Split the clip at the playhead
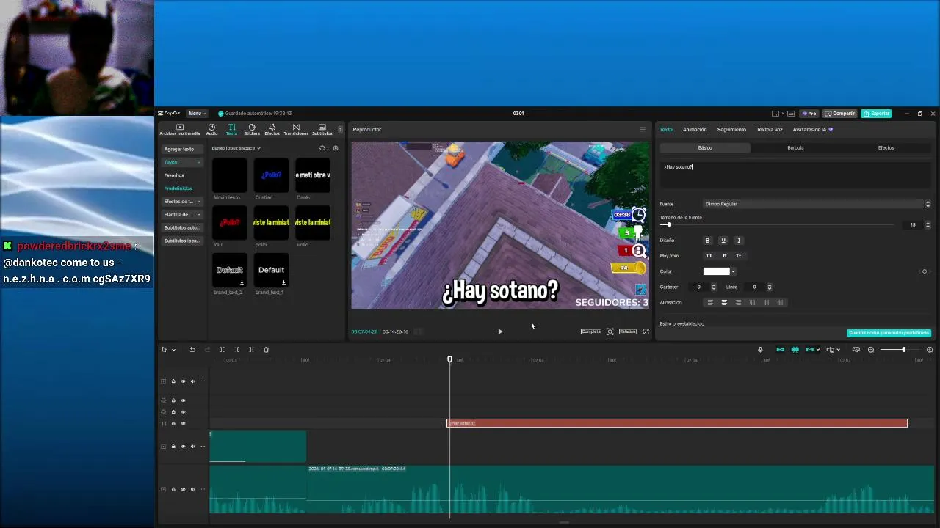Image resolution: width=940 pixels, height=528 pixels. coord(222,350)
